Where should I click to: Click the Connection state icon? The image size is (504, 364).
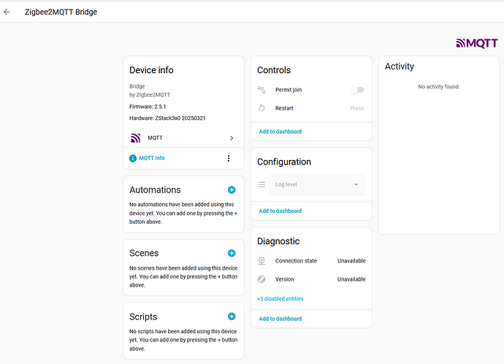point(261,261)
